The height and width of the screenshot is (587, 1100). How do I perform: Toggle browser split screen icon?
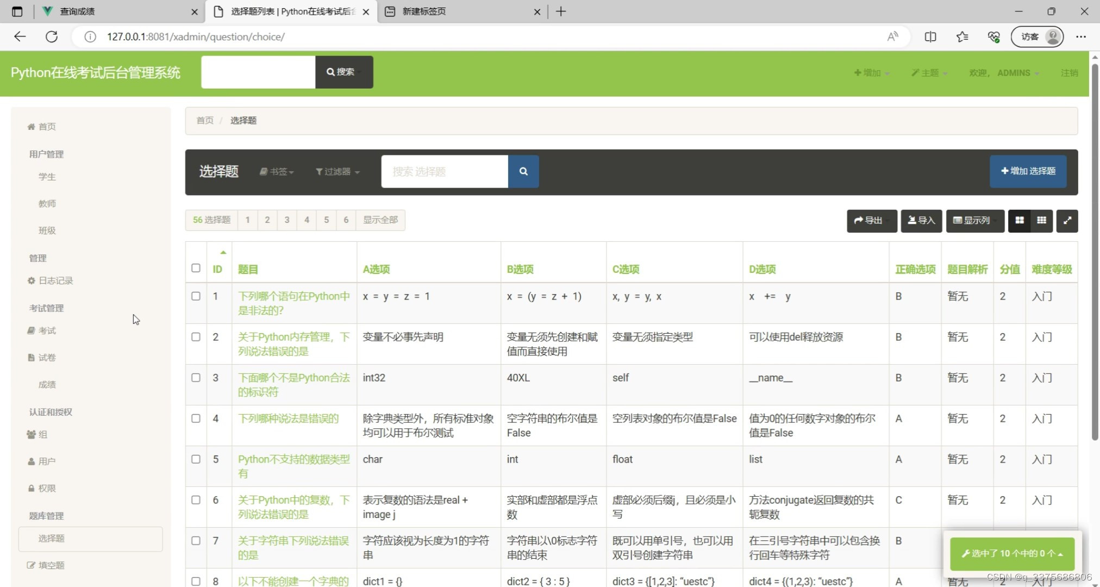coord(930,37)
